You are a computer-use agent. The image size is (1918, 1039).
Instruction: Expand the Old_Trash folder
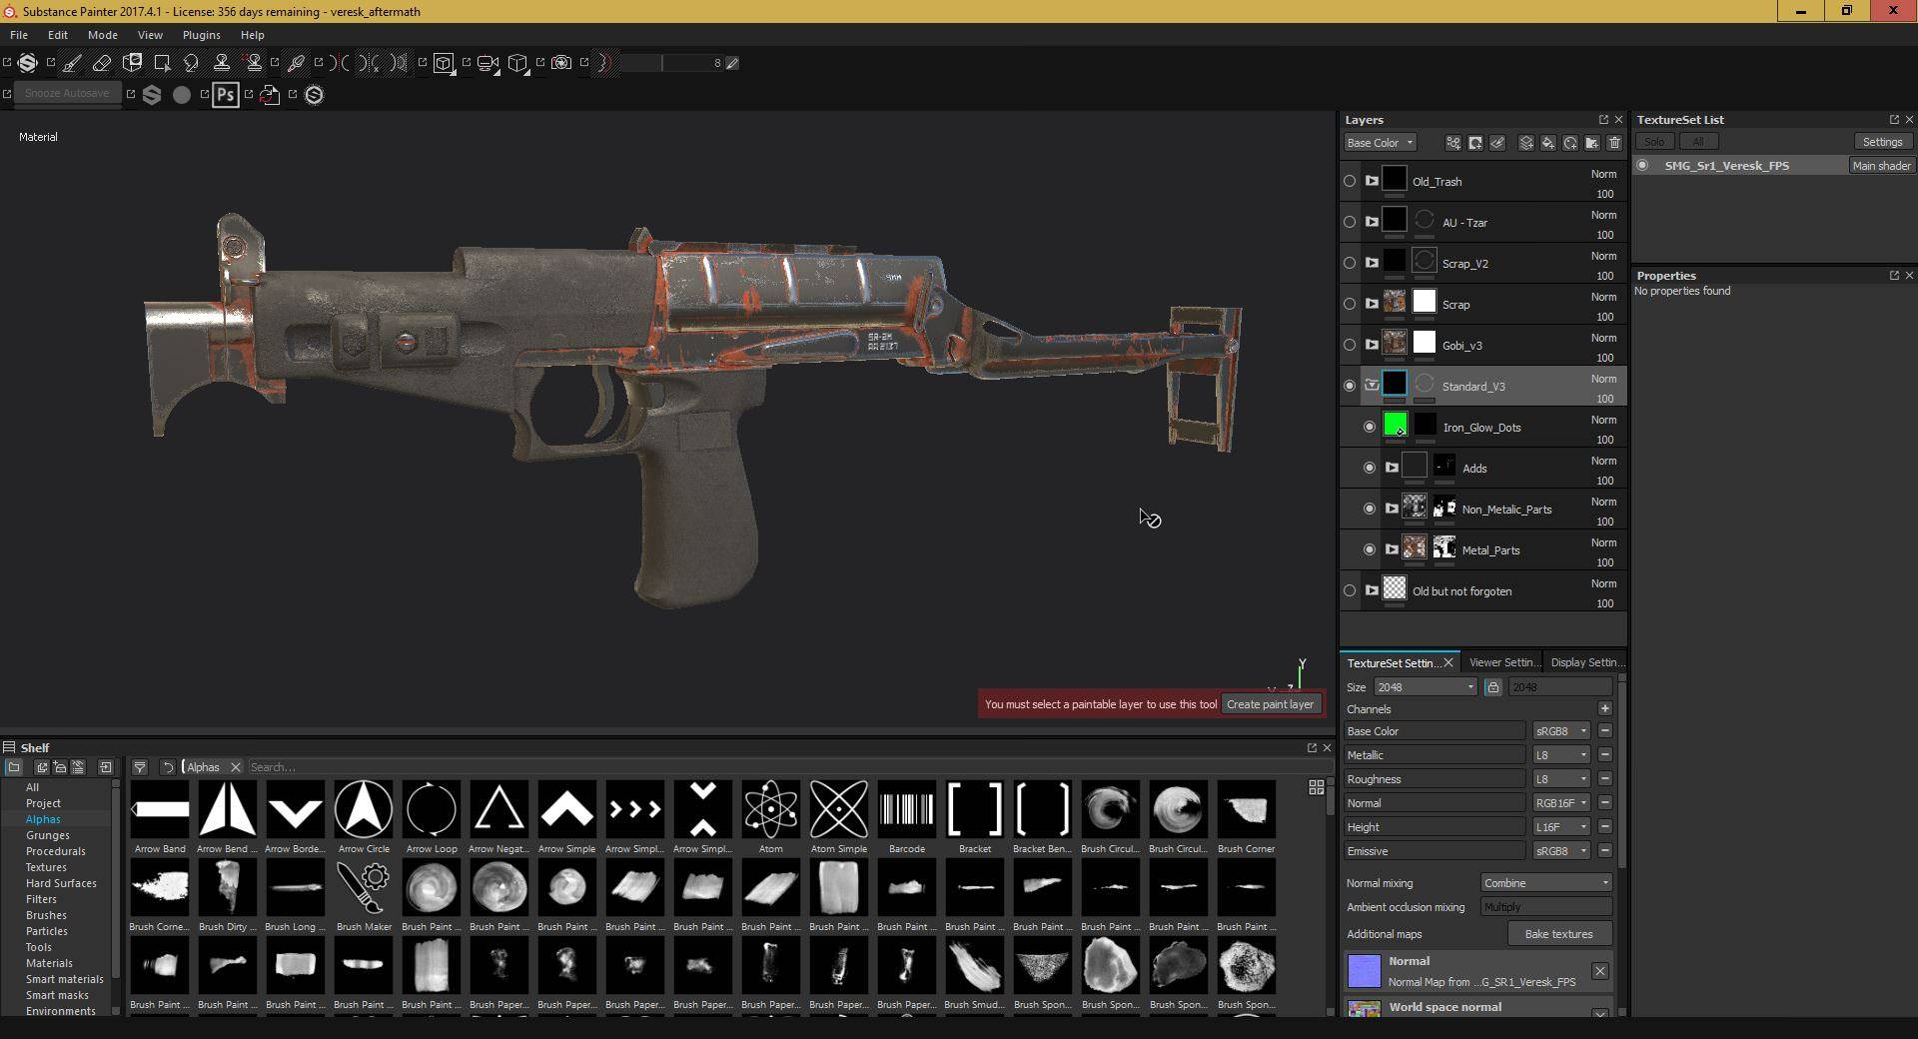coord(1372,181)
